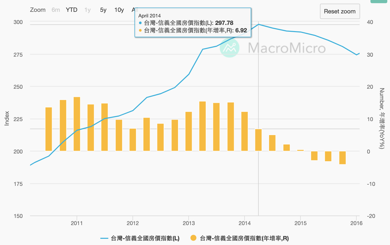Image resolution: width=390 pixels, height=245 pixels.
Task: Click the yellow legend circle marker
Action: 193,238
